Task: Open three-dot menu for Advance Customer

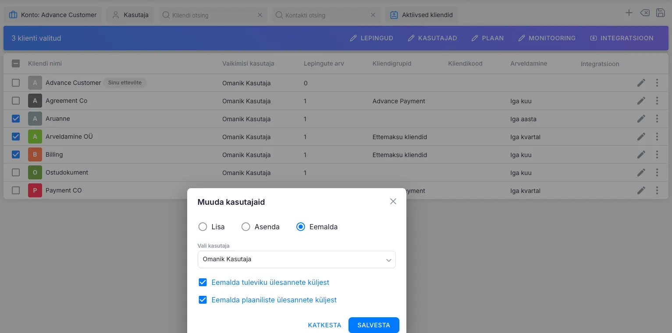Action: coord(657,83)
